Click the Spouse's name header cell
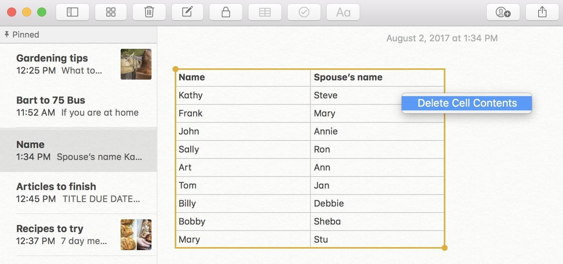 [377, 77]
